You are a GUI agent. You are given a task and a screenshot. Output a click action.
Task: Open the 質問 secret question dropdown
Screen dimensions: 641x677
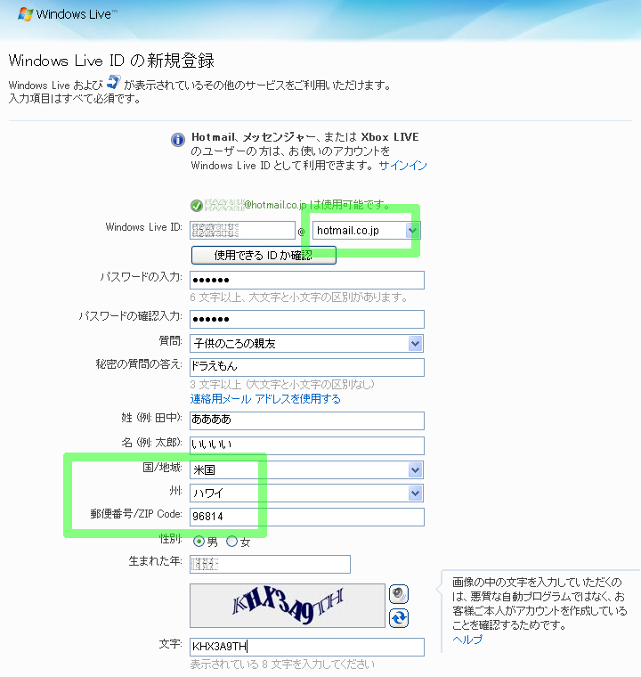click(x=307, y=344)
